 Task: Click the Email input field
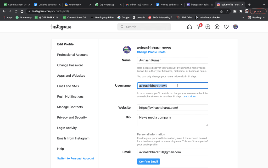click(172, 152)
